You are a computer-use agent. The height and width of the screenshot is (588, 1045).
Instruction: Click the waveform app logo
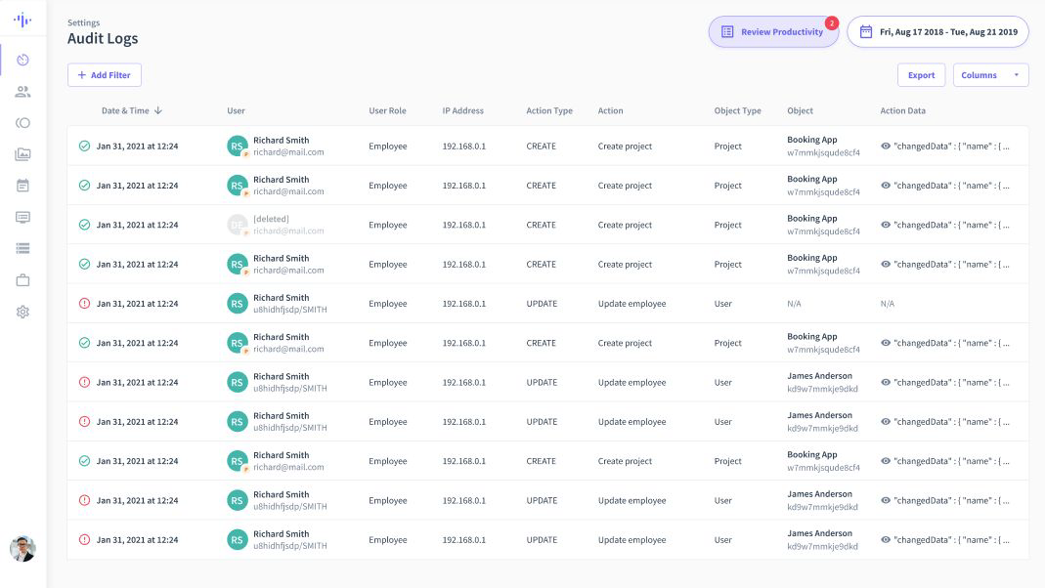(x=22, y=21)
